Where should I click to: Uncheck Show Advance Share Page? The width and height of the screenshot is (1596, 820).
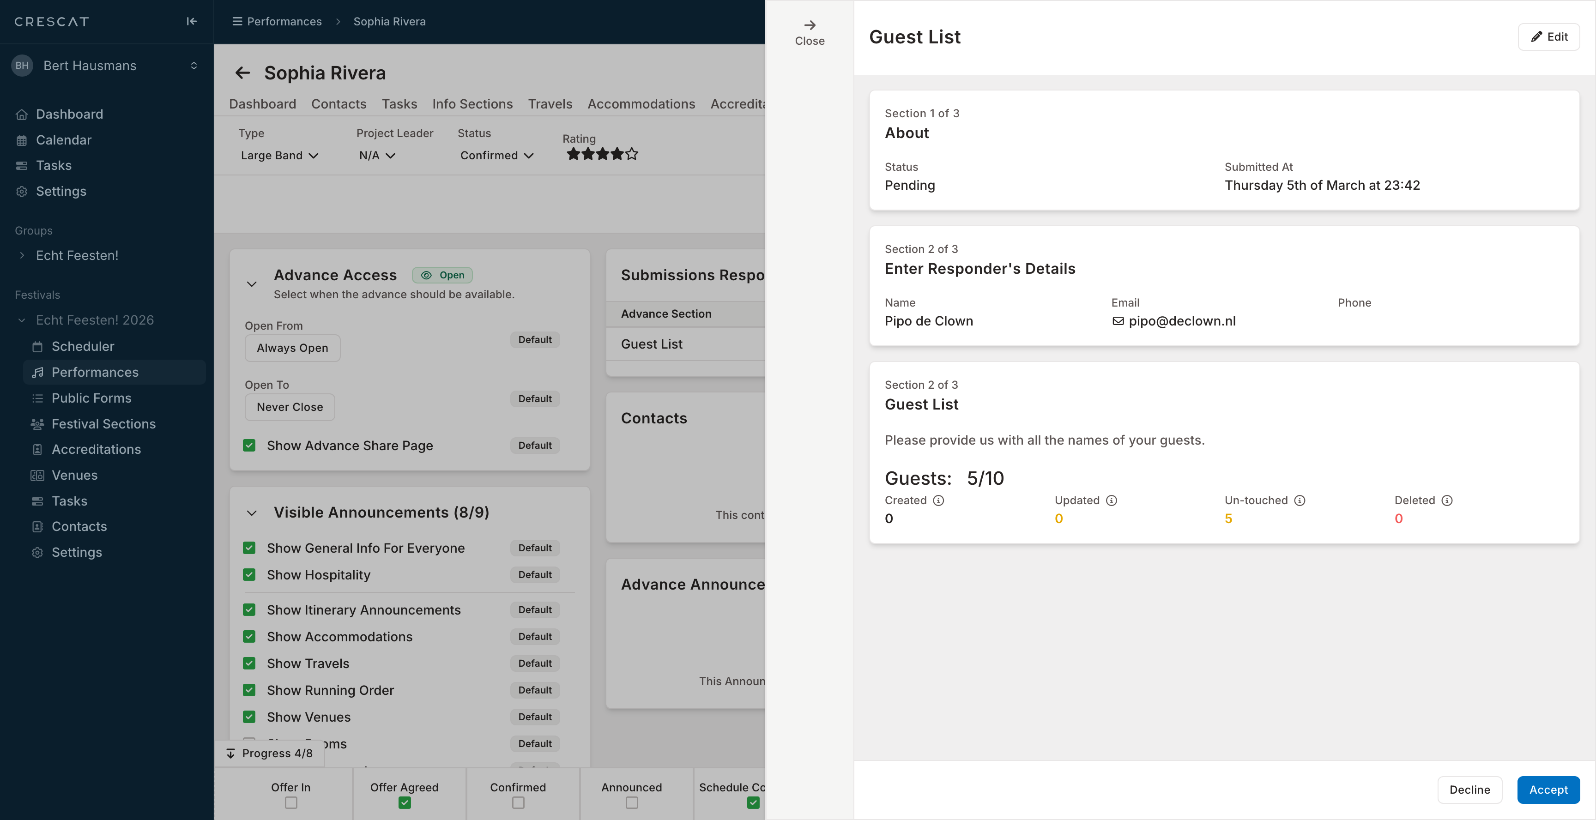(249, 445)
